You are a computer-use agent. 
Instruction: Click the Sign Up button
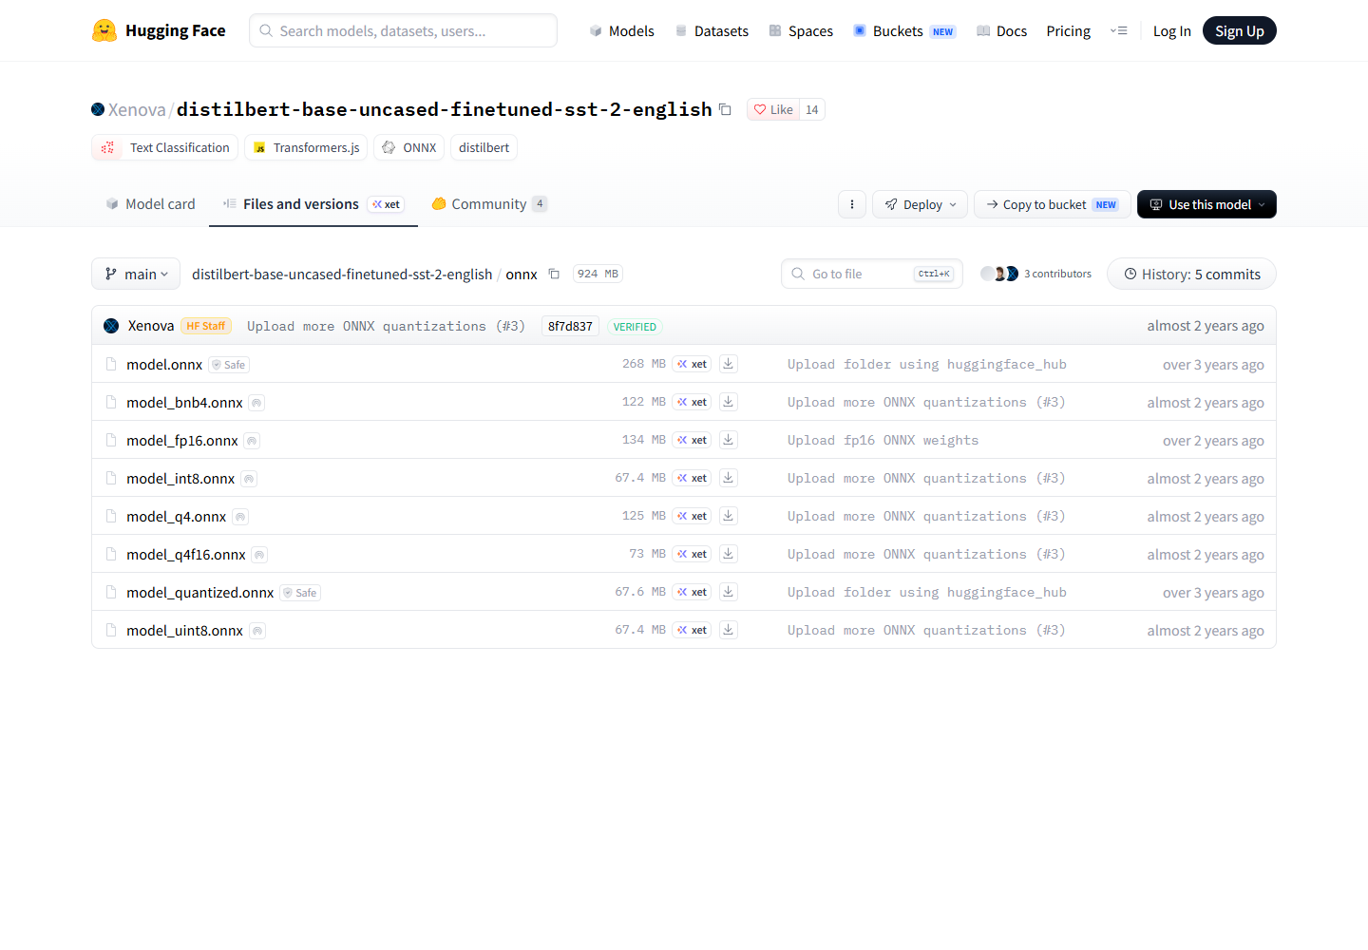tap(1240, 30)
